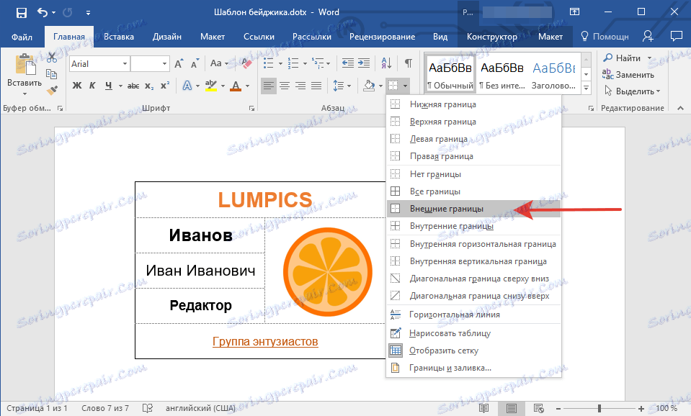Viewport: 691px width, 416px height.
Task: Click the Выделить select button
Action: (x=633, y=91)
